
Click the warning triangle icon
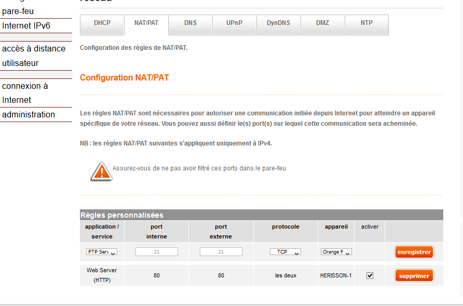pos(101,171)
